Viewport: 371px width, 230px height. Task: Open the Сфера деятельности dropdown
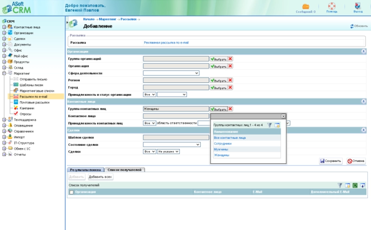tap(171, 73)
